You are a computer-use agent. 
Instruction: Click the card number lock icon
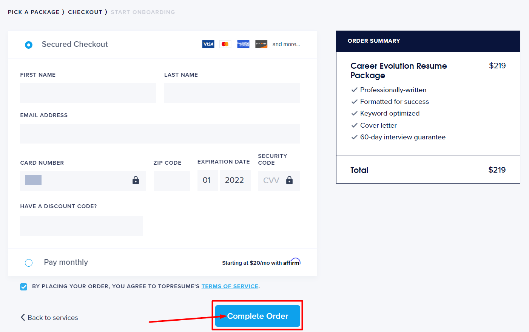tap(136, 181)
